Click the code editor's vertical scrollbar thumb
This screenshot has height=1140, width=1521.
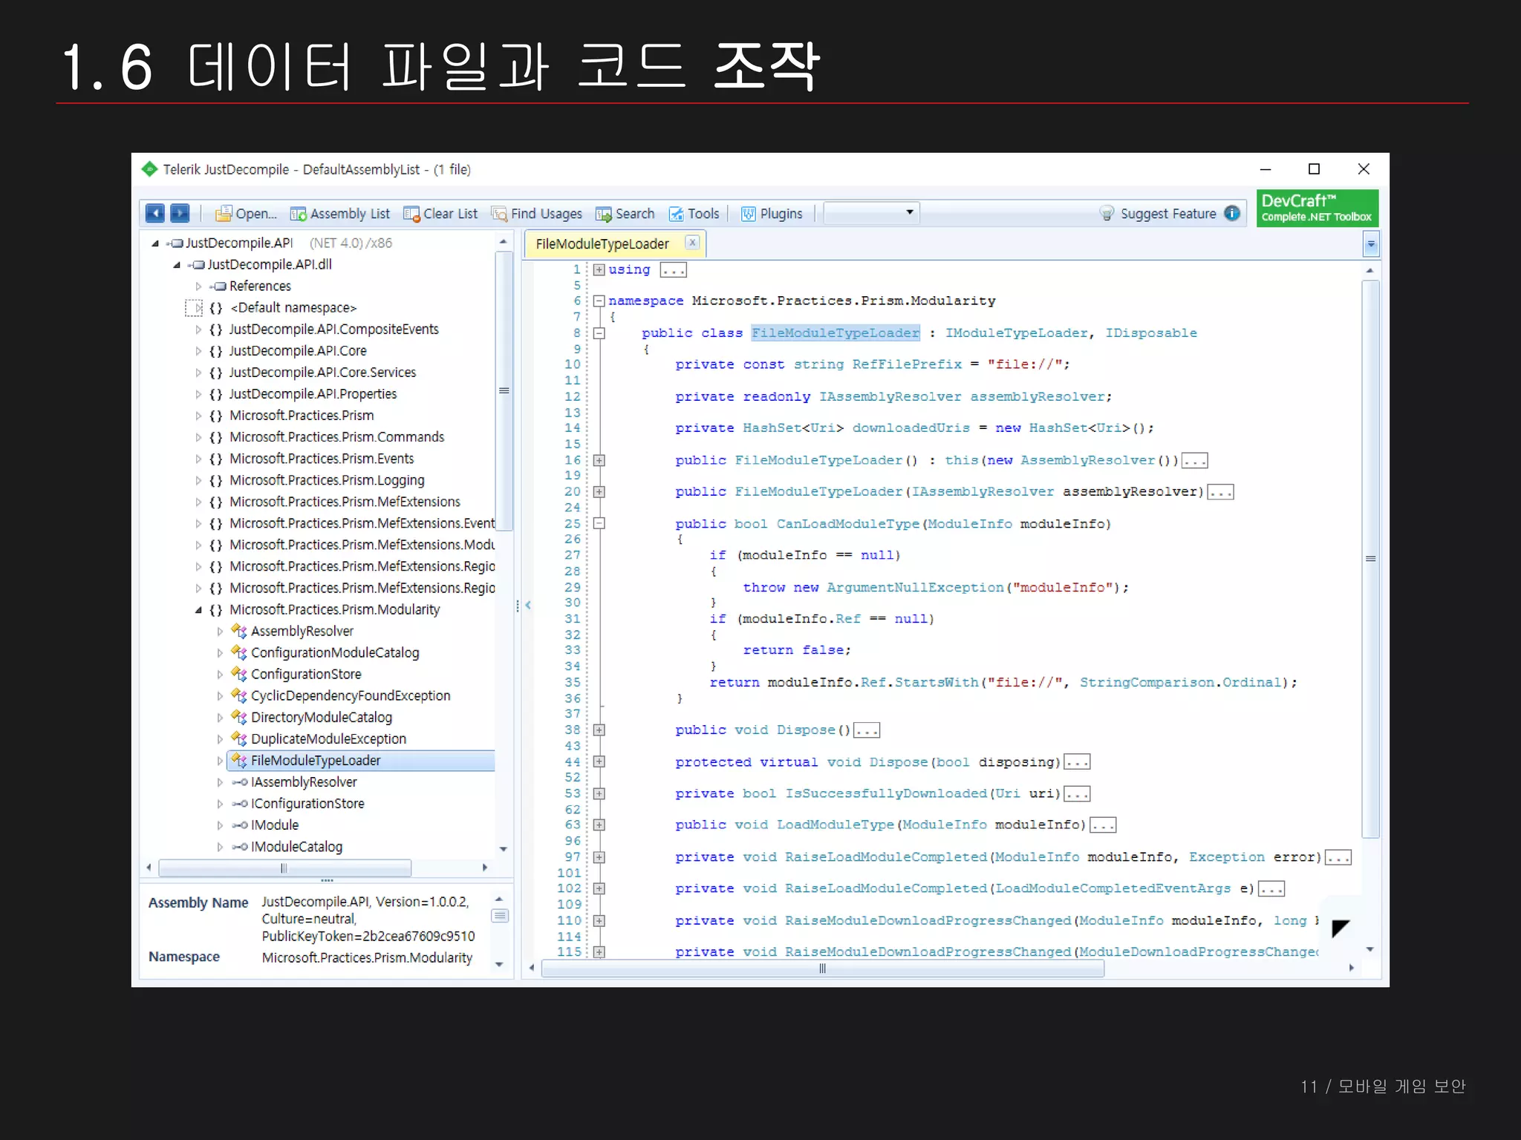(1371, 558)
